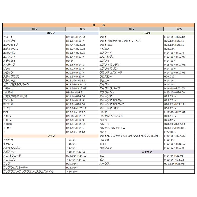The image size is (197, 197).
Task: Select the ホンダ section header
Action: (x=51, y=33)
